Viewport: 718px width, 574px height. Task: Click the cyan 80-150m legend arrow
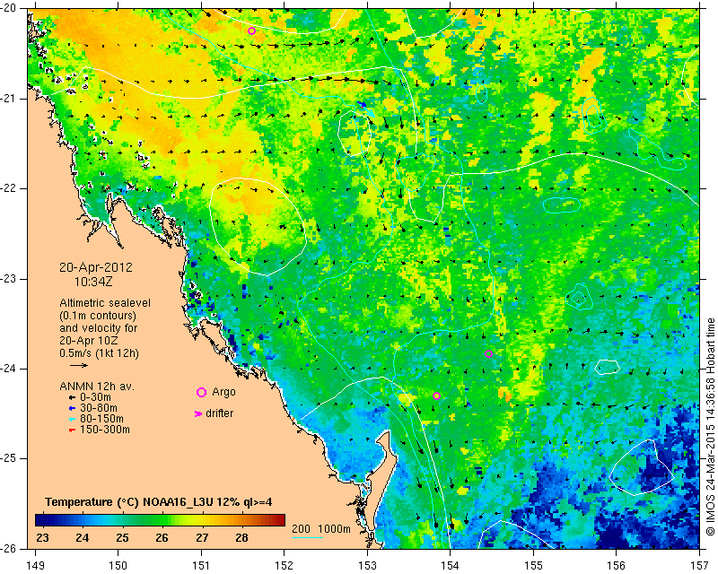(x=72, y=419)
